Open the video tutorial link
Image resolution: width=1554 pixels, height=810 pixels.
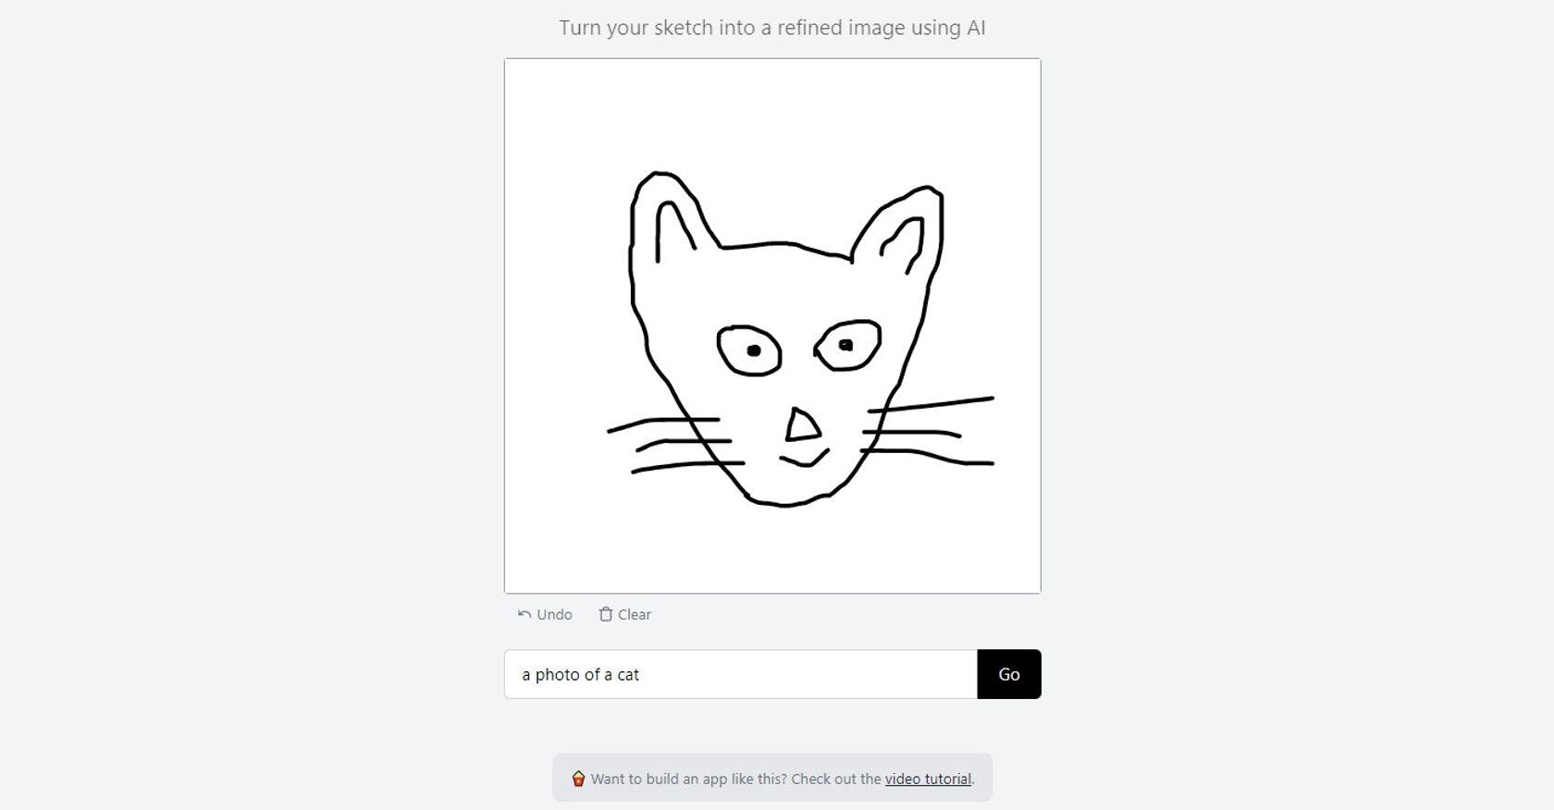point(928,779)
